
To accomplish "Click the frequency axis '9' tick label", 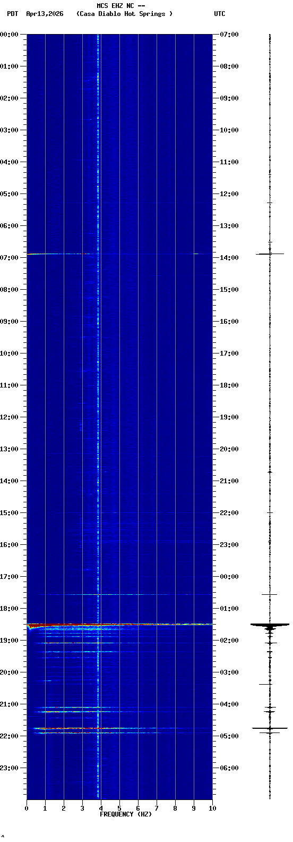I will point(194,809).
